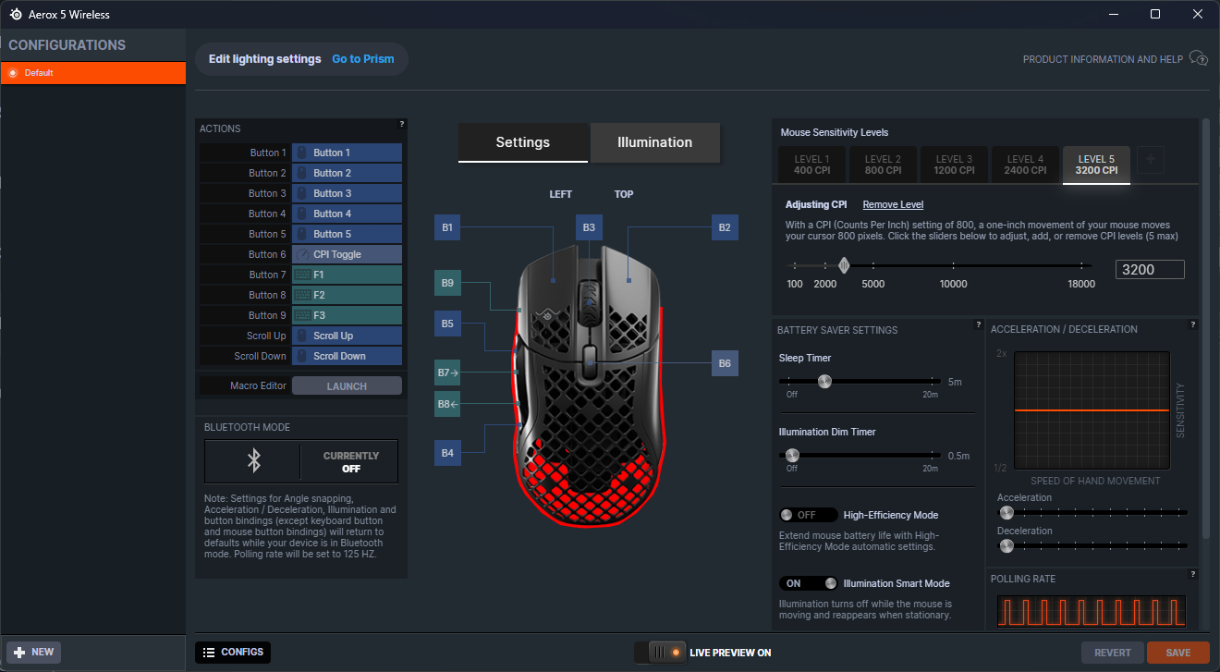The width and height of the screenshot is (1220, 672).
Task: Click the Deceleration slider handle
Action: click(x=1006, y=545)
